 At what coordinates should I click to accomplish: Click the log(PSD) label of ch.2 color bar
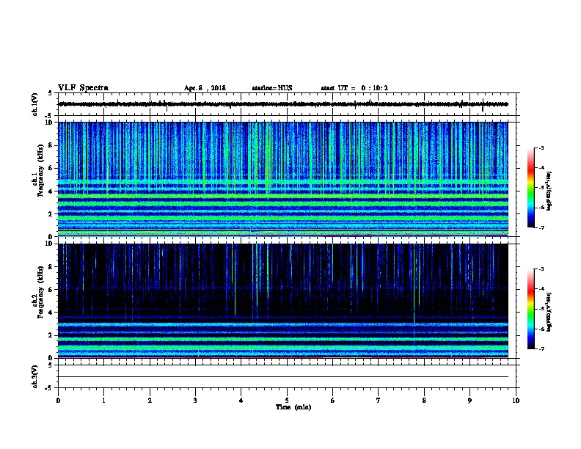[x=549, y=312]
